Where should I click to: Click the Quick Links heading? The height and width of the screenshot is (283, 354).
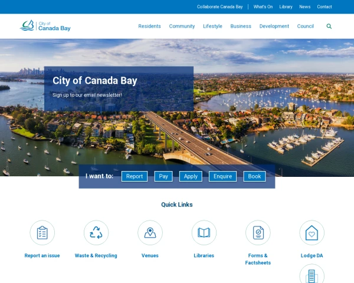tap(177, 205)
